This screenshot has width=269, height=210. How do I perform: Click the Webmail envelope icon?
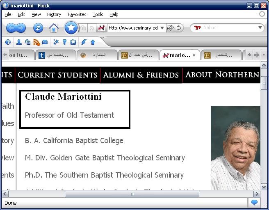(45, 42)
